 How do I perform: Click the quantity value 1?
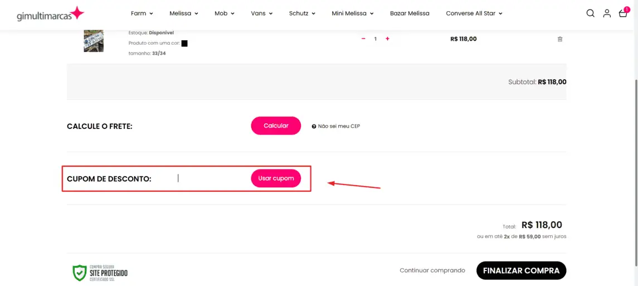375,38
